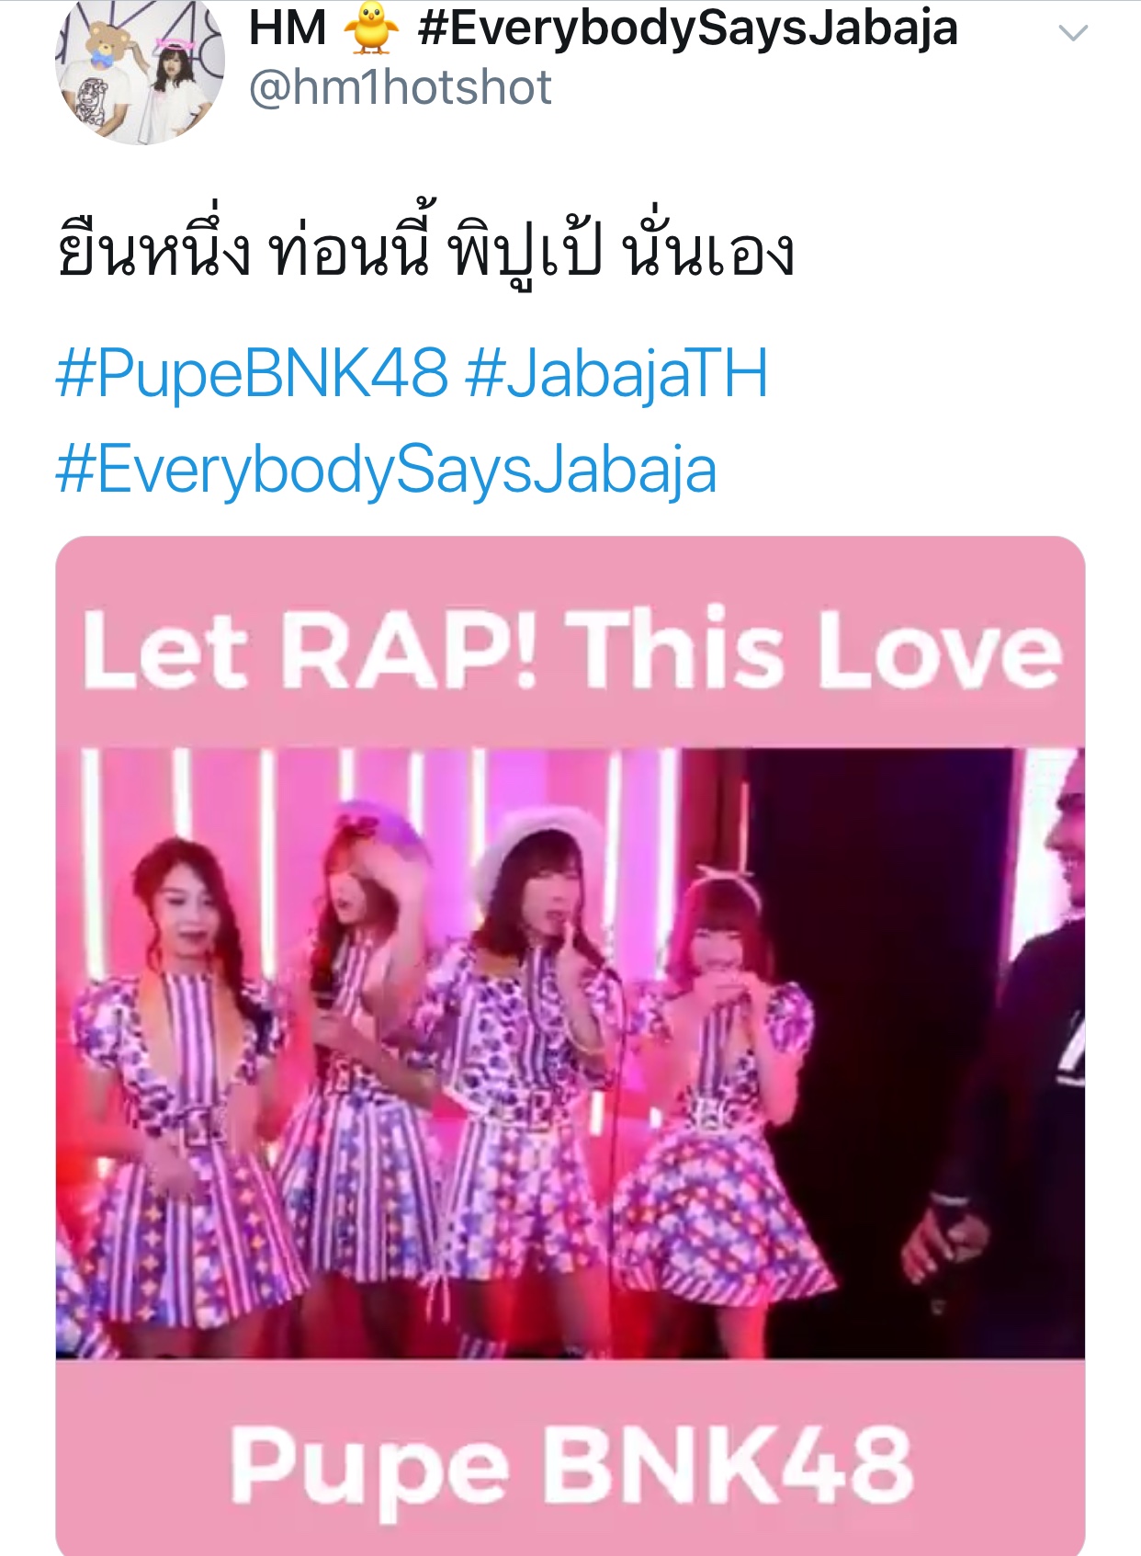Tap the Thai tweet text line
Image resolution: width=1141 pixels, height=1556 pixels.
pos(425,246)
